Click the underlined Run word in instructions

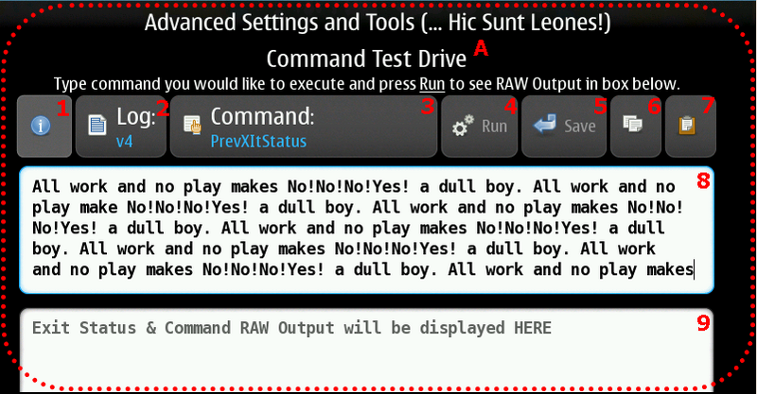tap(432, 84)
